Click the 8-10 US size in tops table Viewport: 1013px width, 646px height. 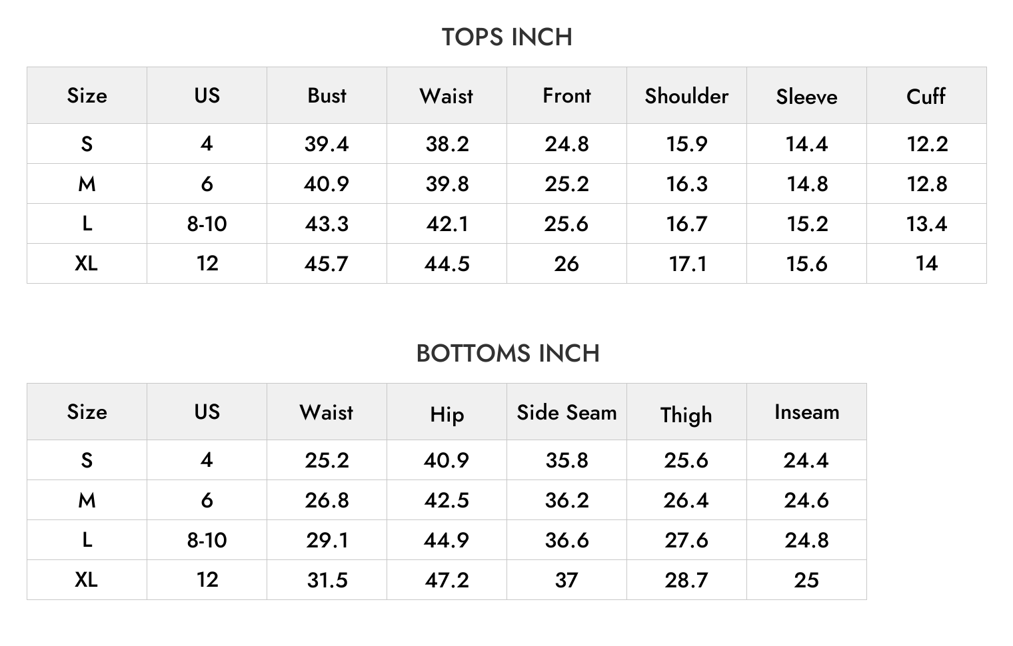pos(207,224)
